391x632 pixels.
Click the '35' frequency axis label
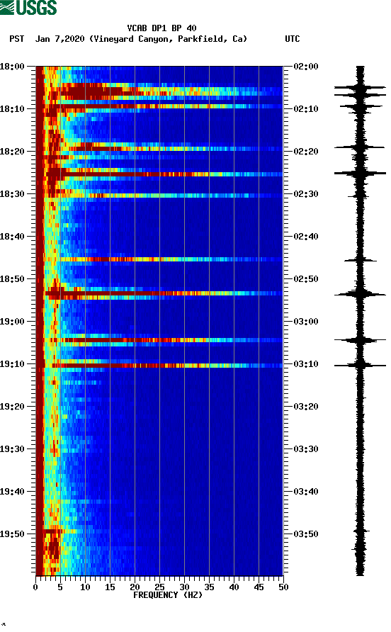(209, 587)
